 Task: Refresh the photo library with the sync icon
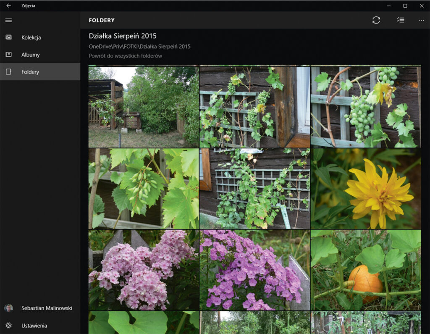(377, 20)
